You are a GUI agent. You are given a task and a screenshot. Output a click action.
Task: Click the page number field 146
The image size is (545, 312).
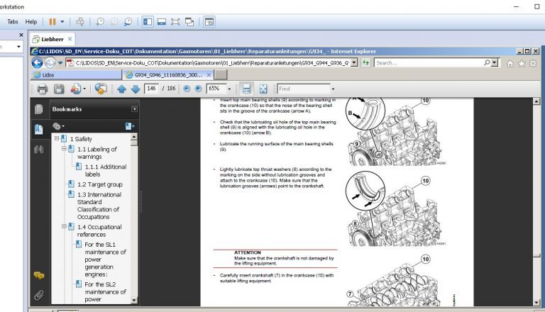tap(151, 89)
